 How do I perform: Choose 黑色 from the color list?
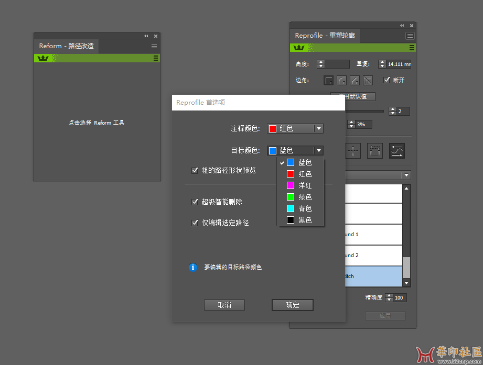pyautogui.click(x=300, y=220)
